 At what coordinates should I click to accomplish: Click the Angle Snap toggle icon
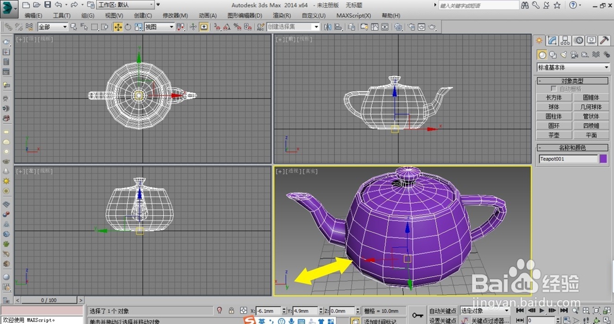227,27
